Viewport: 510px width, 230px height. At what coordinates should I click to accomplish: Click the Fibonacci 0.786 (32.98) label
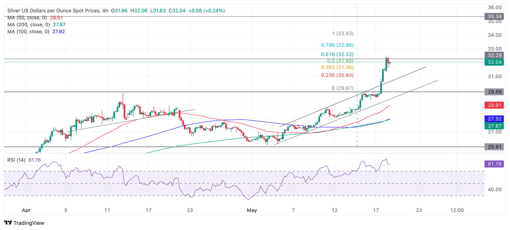click(x=337, y=45)
